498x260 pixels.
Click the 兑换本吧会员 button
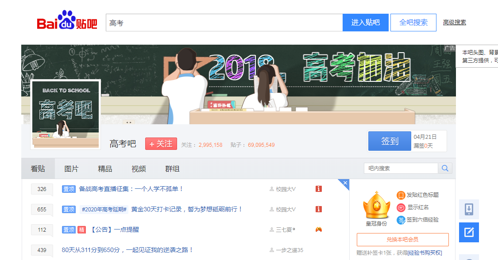(403, 240)
